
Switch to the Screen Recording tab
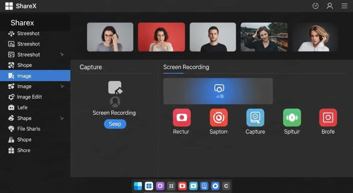[186, 67]
